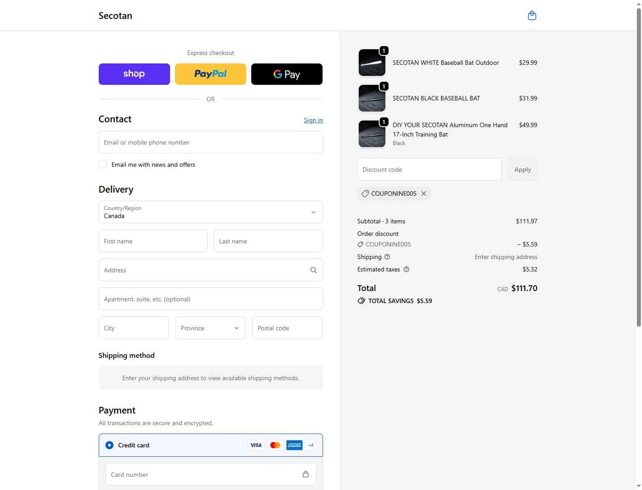Select the Credit card payment option
This screenshot has height=490, width=642.
coord(110,445)
